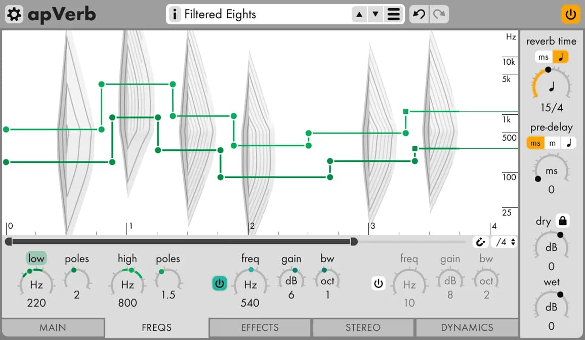Select previous preset with up arrow
Image resolution: width=585 pixels, height=340 pixels.
coord(359,14)
